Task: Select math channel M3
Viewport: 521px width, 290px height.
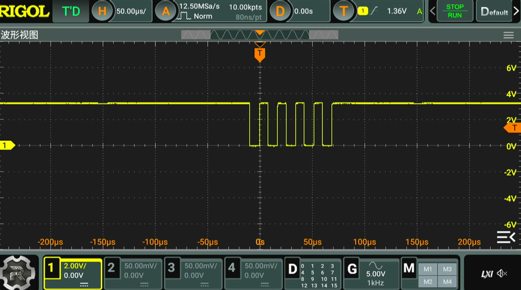Action: point(447,269)
